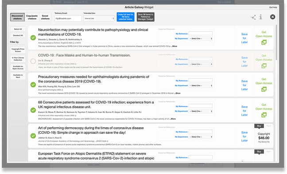287x174 pixels.
Task: Focus the Delivery Email field
Action: tap(68, 19)
